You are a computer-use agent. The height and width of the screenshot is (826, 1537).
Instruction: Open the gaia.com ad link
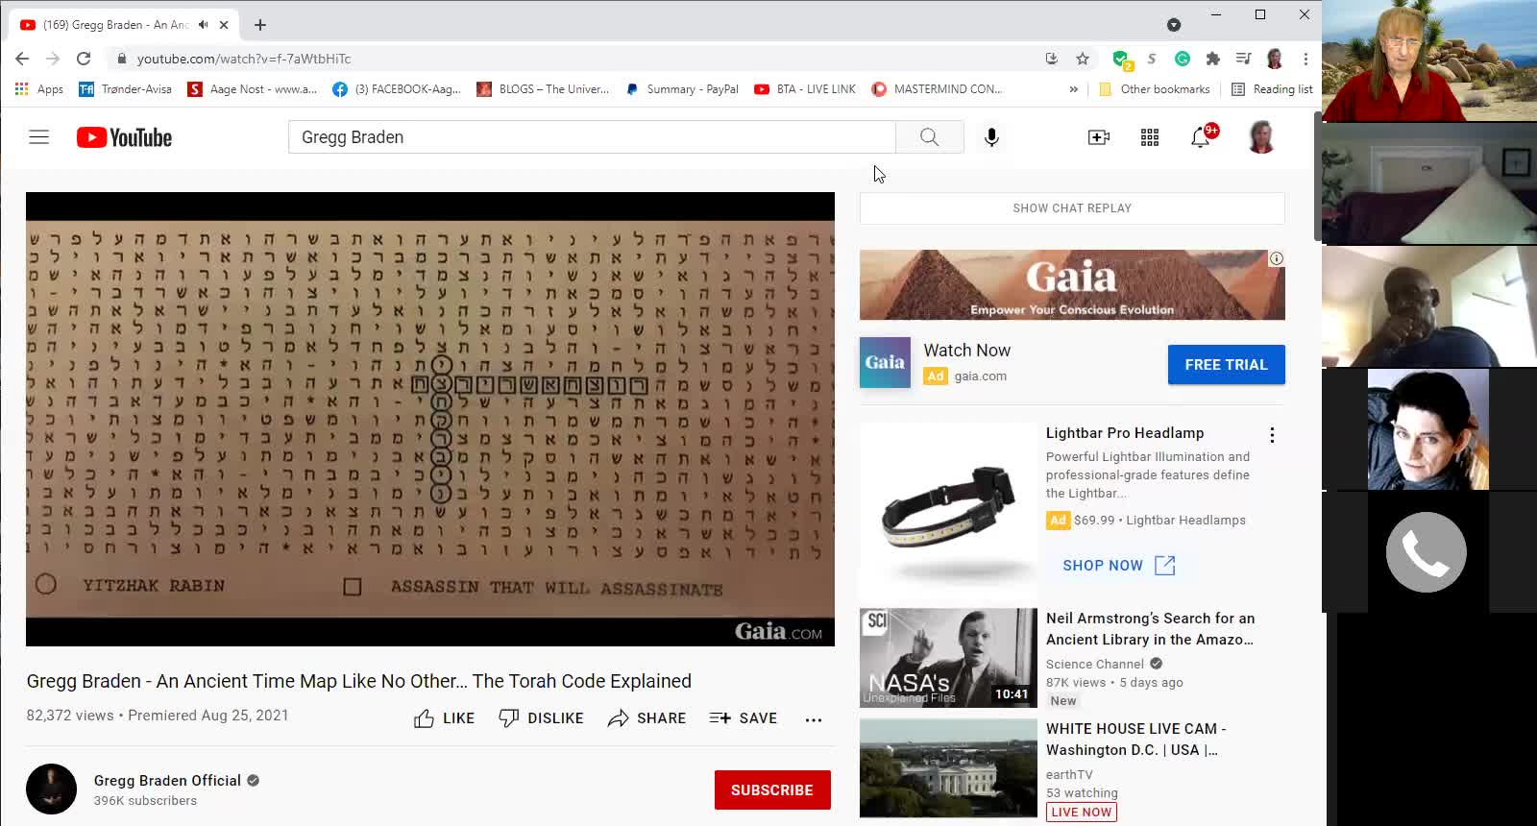[981, 377]
